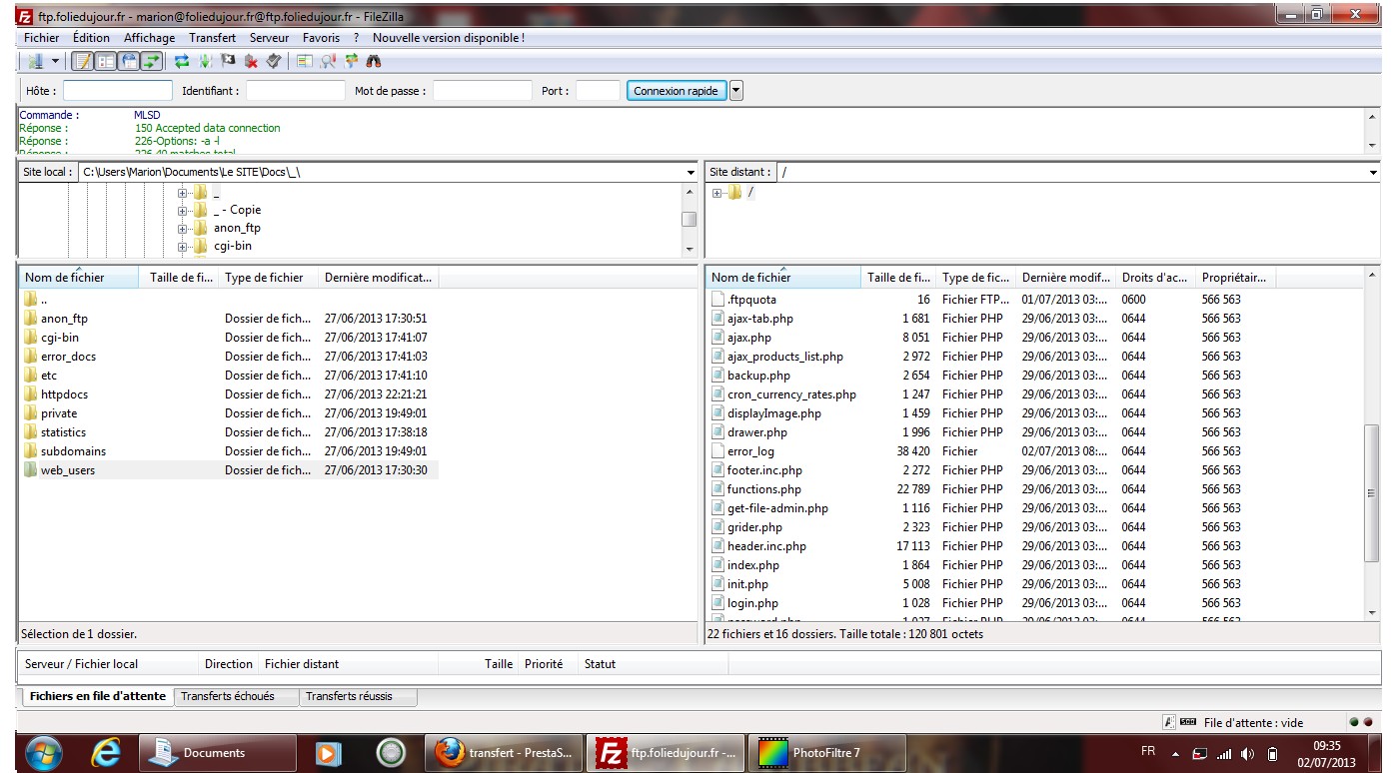Focus the Port input field

click(598, 91)
